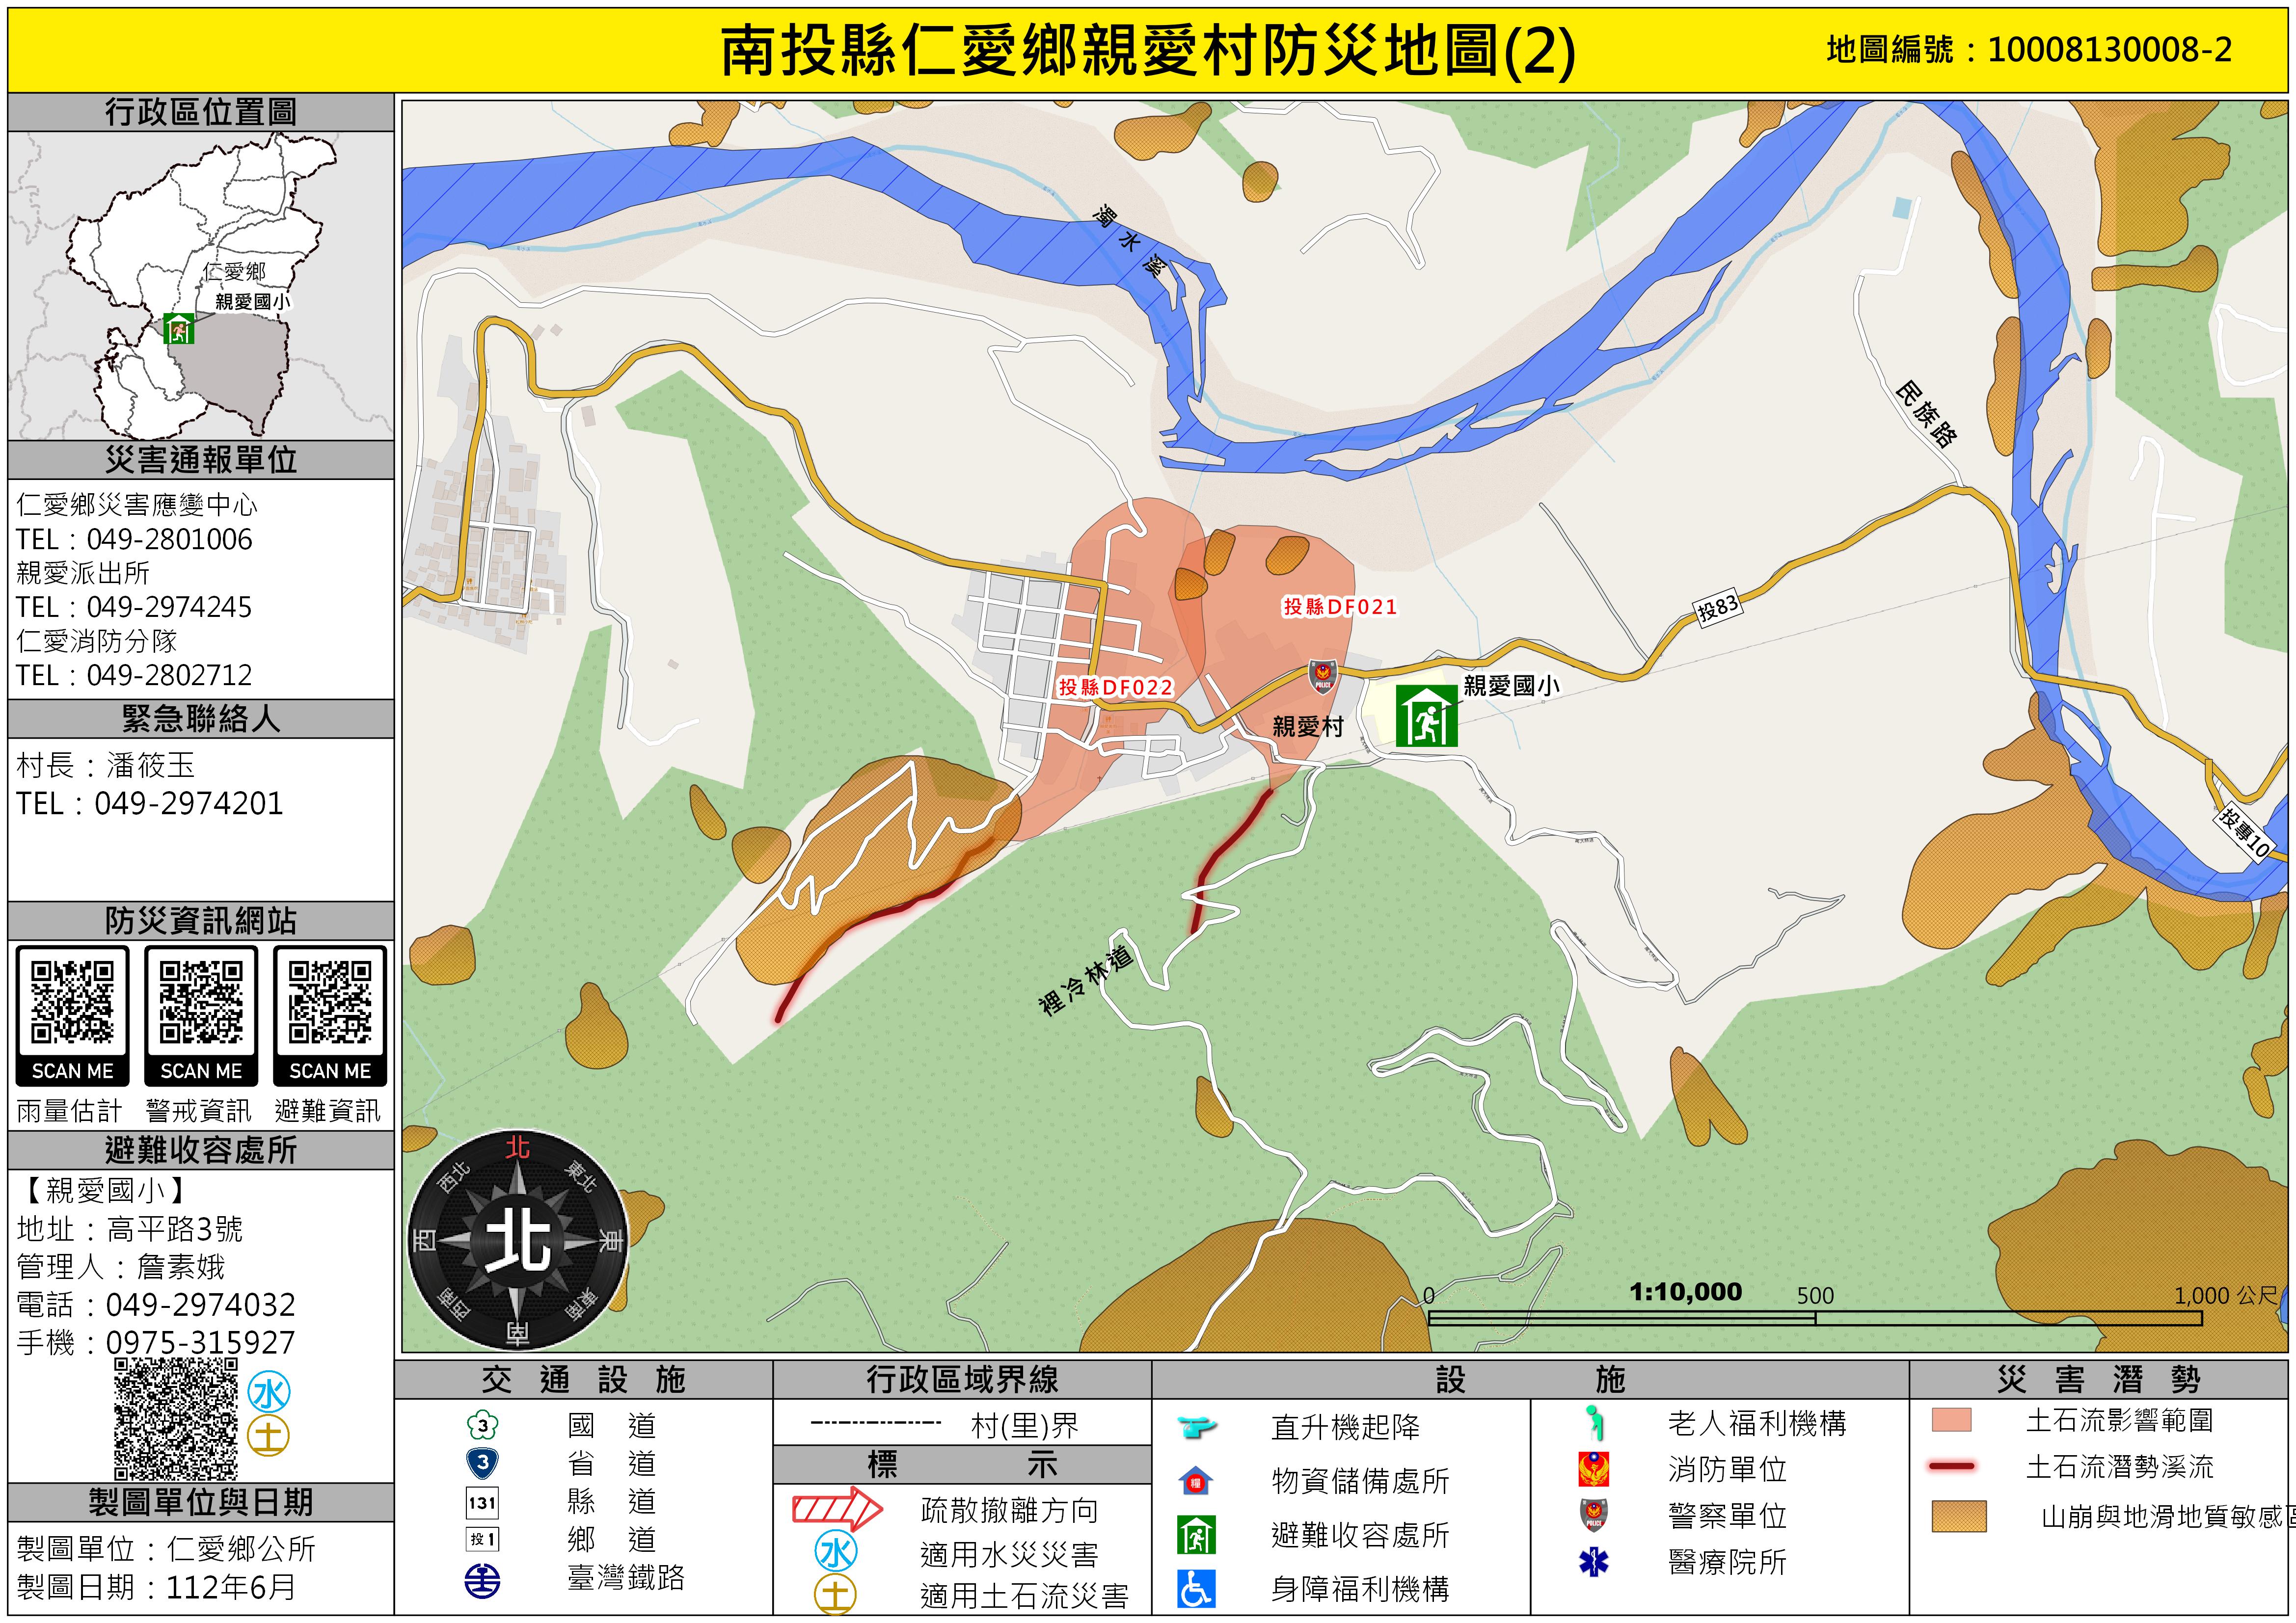
Task: Click the helicopter landing legend icon
Action: tap(1196, 1426)
